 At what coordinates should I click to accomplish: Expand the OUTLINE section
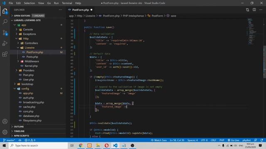(x=19, y=127)
